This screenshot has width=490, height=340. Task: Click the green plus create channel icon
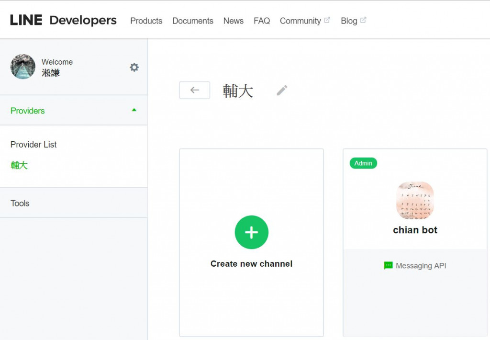(251, 232)
